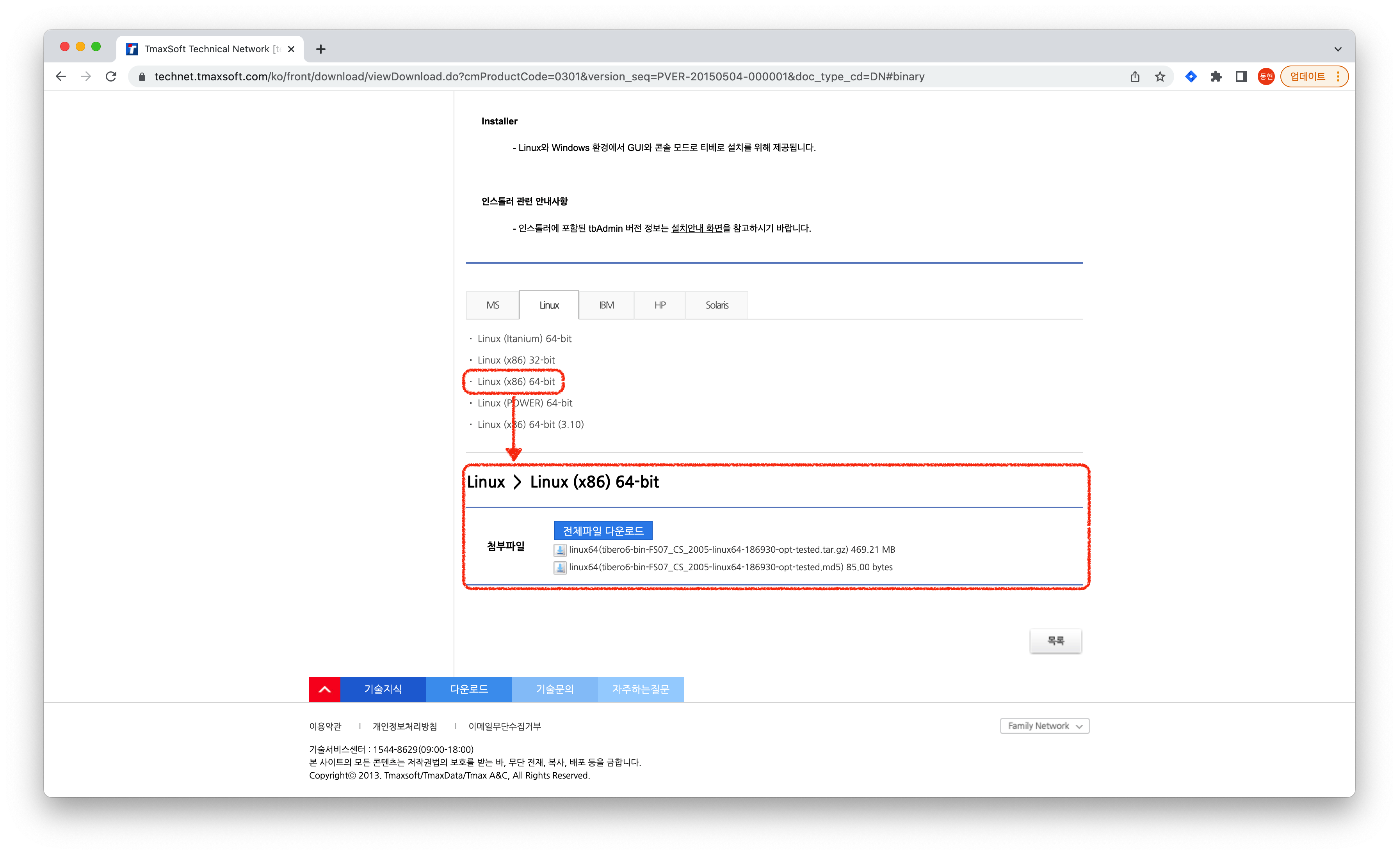
Task: Switch to the MS platform tab
Action: [492, 305]
